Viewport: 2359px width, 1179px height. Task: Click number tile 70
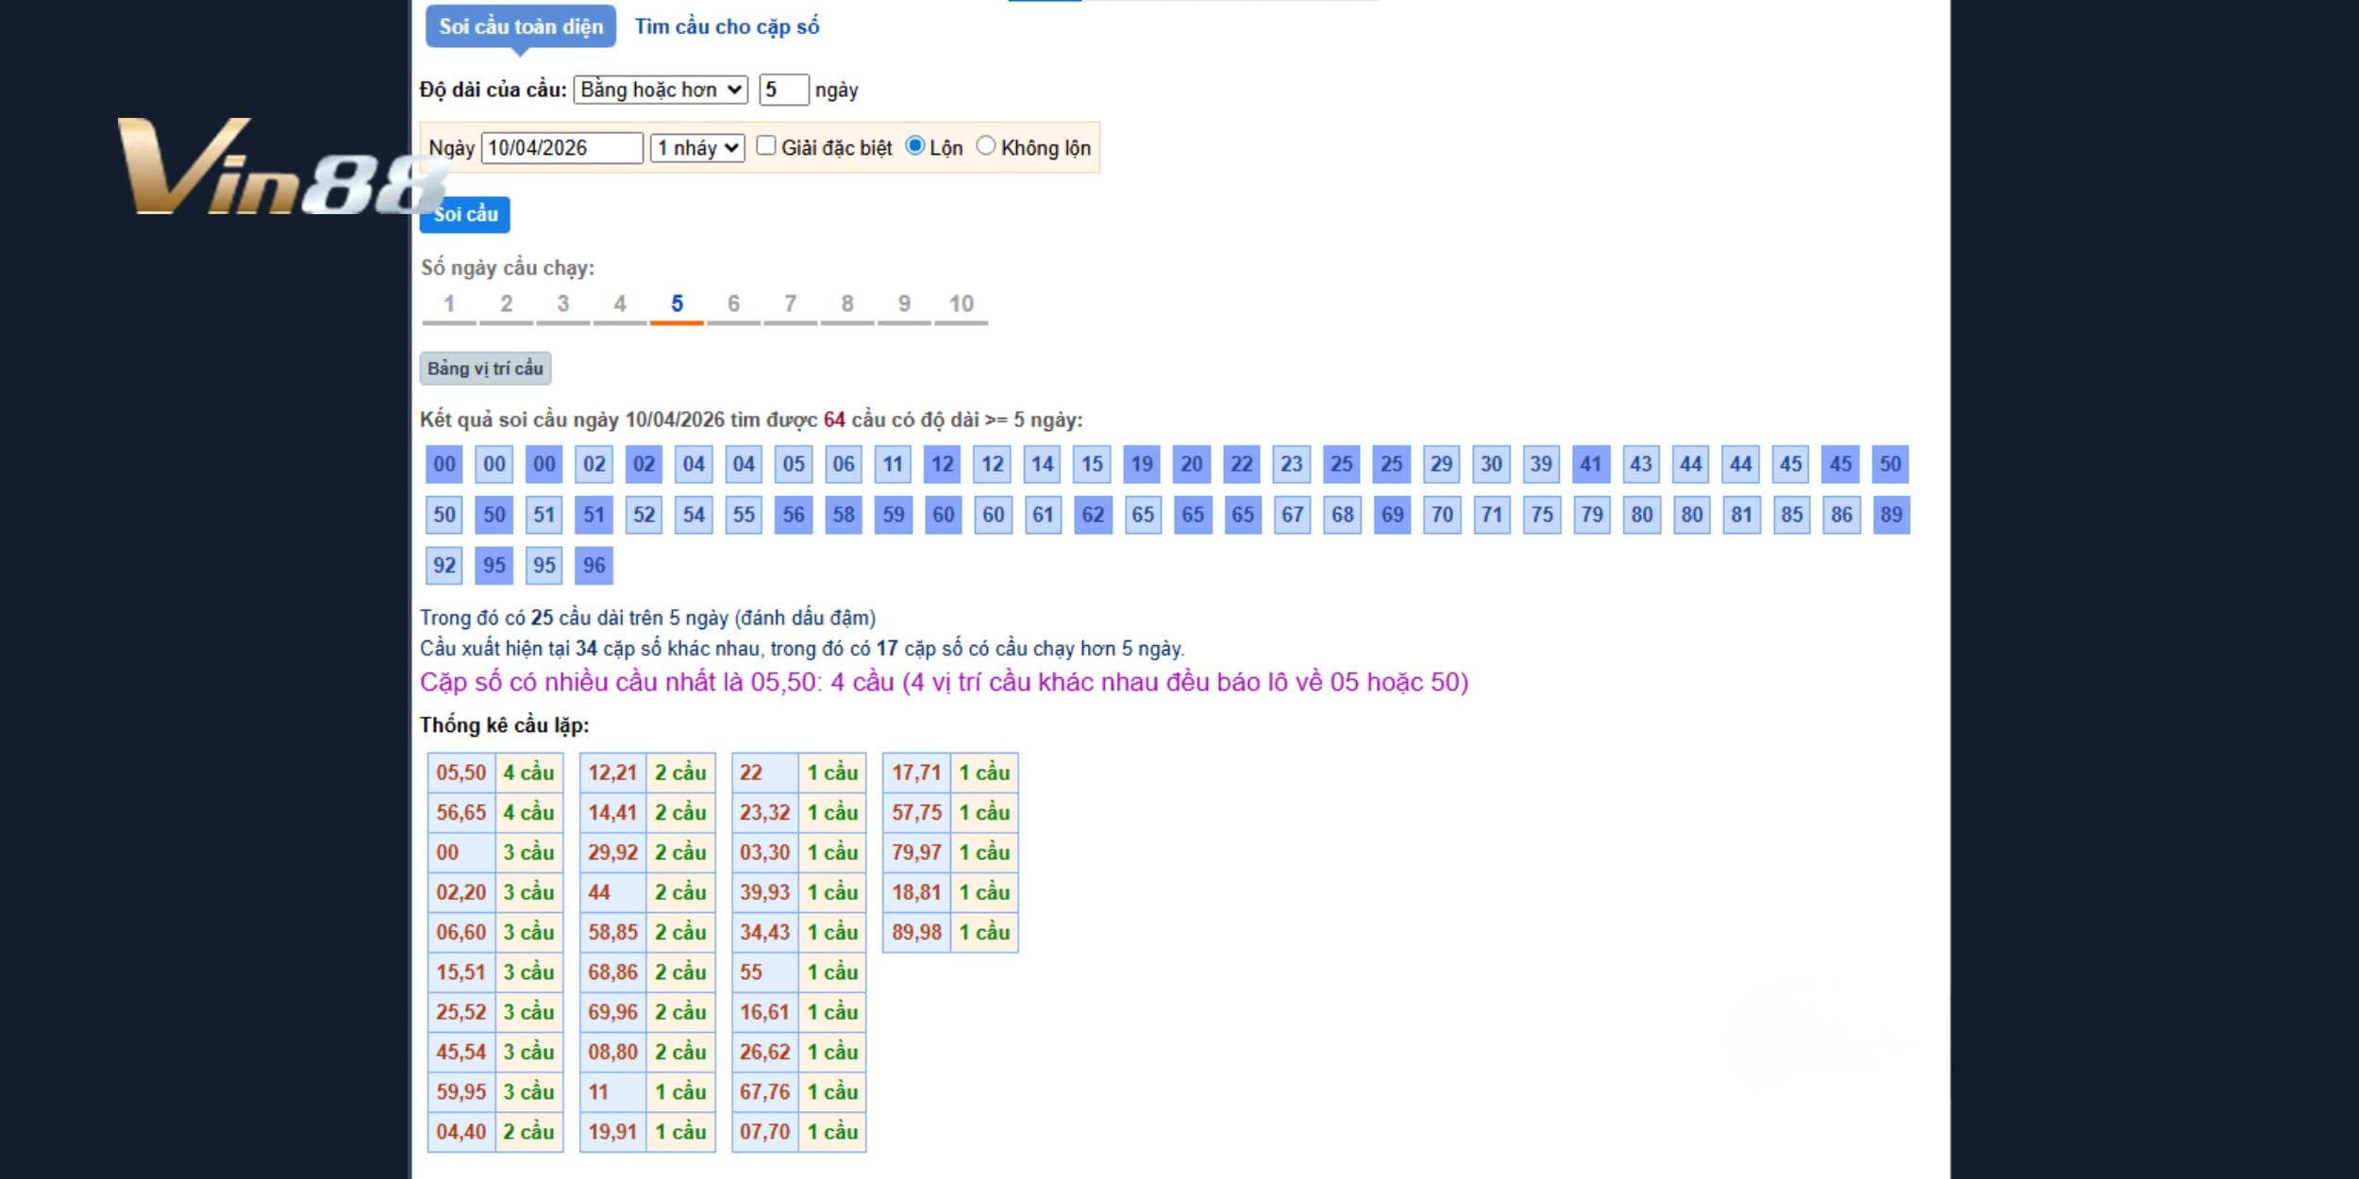1442,514
